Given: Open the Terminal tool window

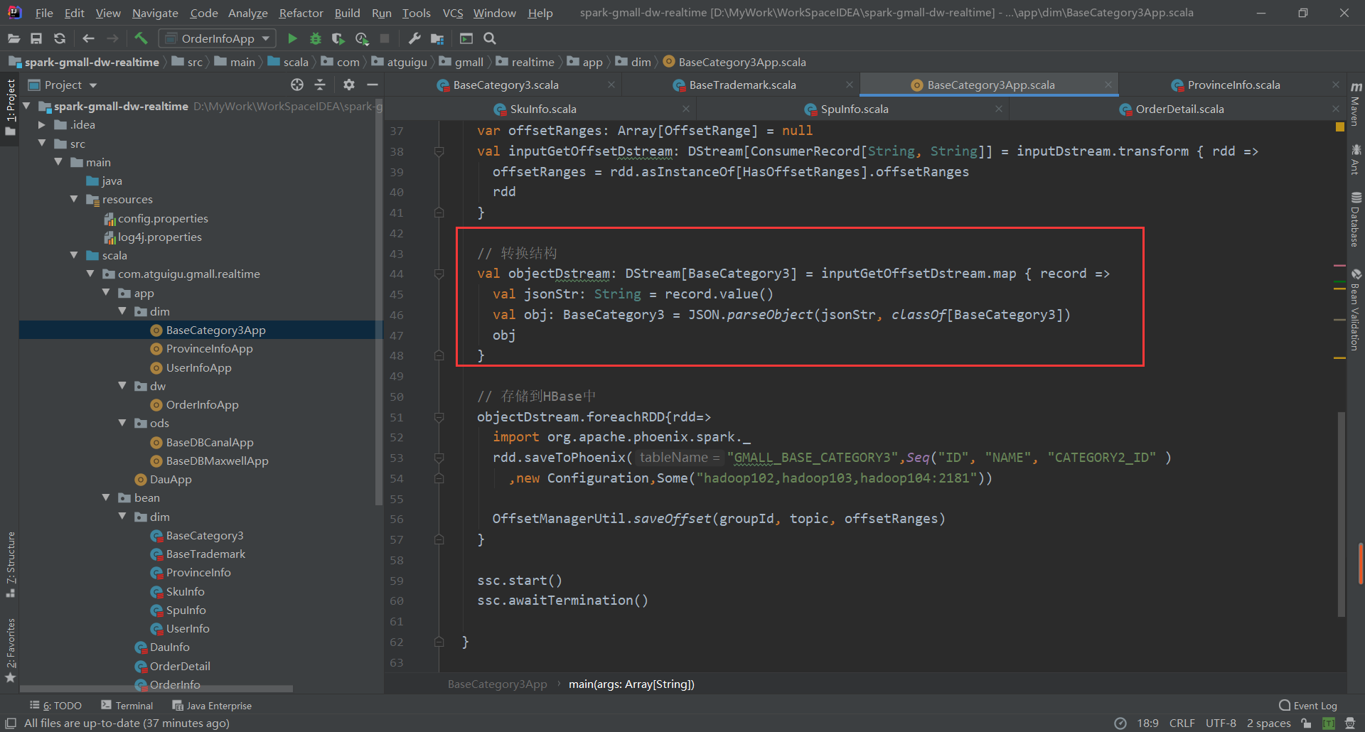Looking at the screenshot, I should pyautogui.click(x=127, y=706).
